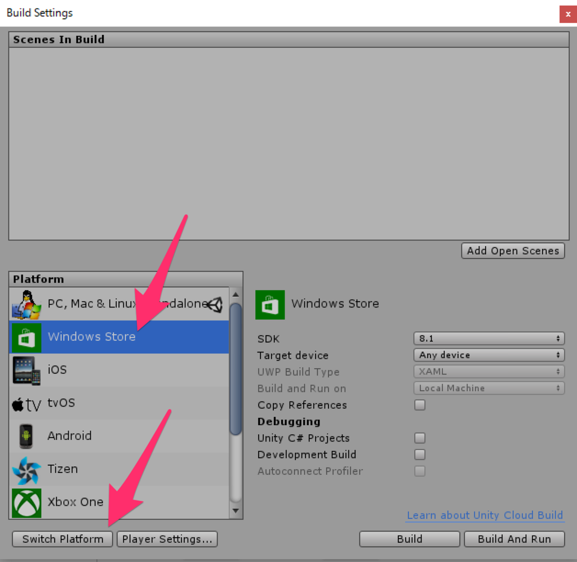Click the Build button
Screen dimensions: 577x562
click(x=410, y=539)
